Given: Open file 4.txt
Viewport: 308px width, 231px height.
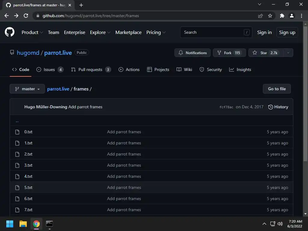Looking at the screenshot, I should click(x=28, y=176).
